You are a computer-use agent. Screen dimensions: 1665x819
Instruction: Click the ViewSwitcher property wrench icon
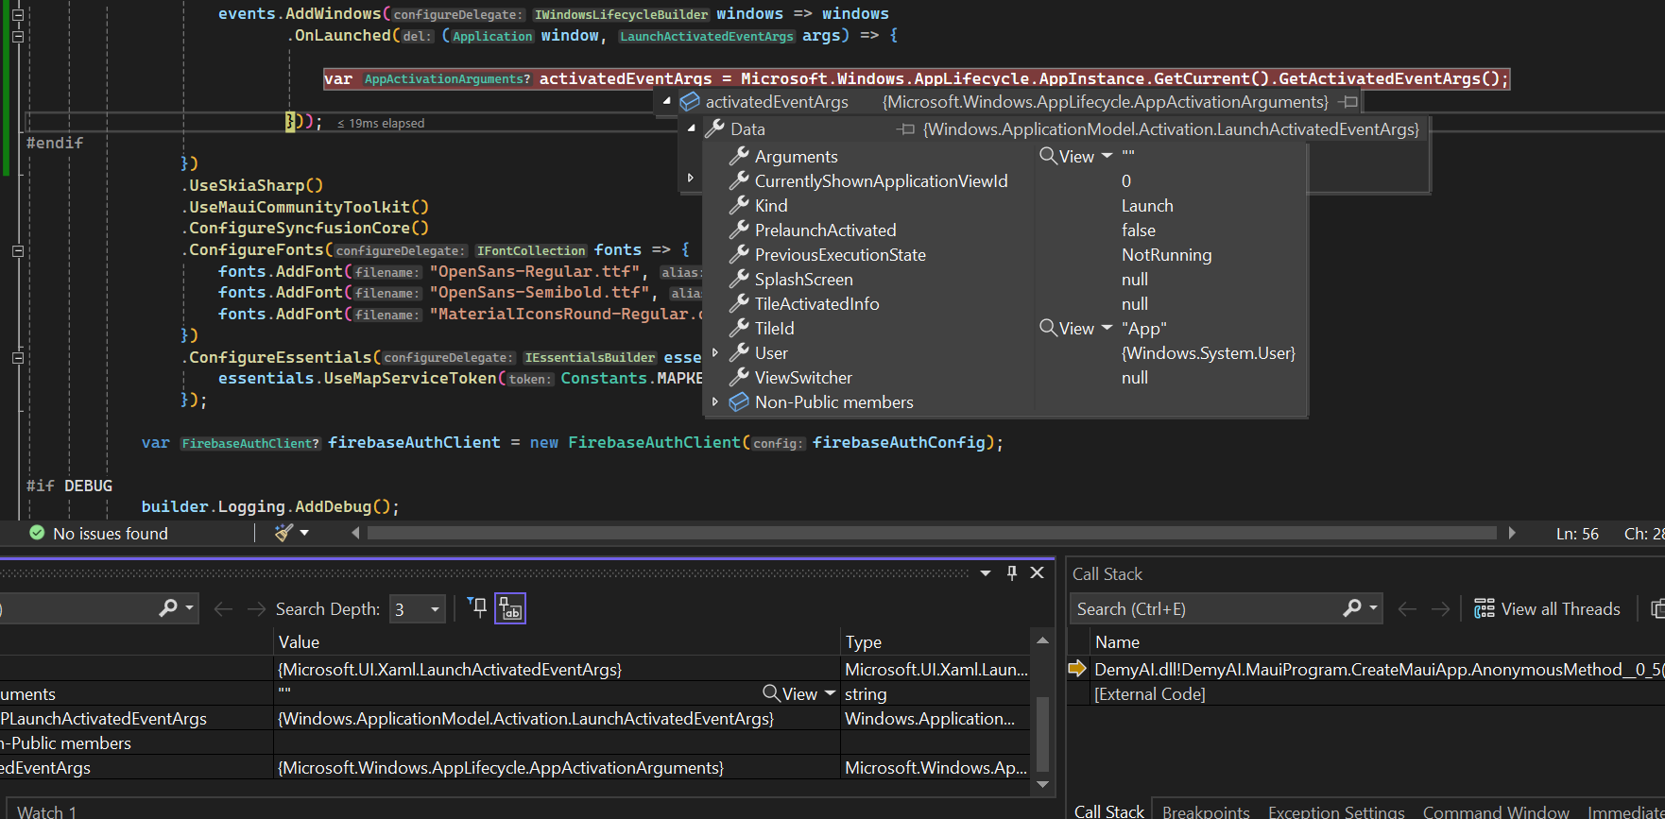739,377
